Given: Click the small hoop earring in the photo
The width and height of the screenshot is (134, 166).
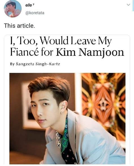Looking at the screenshot, I should coord(61,113).
